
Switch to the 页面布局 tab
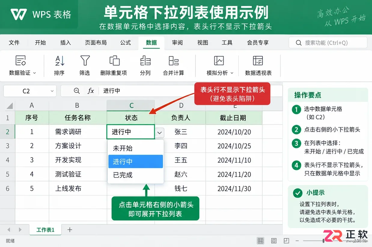click(96, 43)
